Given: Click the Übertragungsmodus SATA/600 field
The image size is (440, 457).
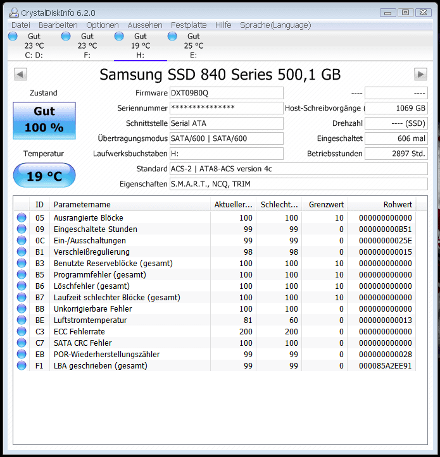Looking at the screenshot, I should [x=226, y=138].
